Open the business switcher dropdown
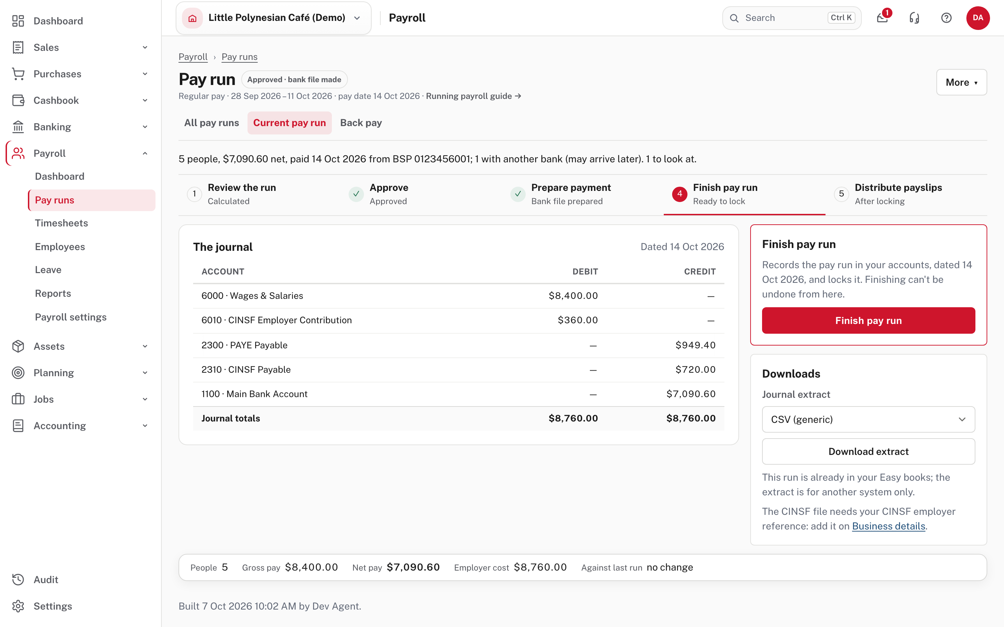Screen dimensions: 1004x627 pyautogui.click(x=273, y=18)
